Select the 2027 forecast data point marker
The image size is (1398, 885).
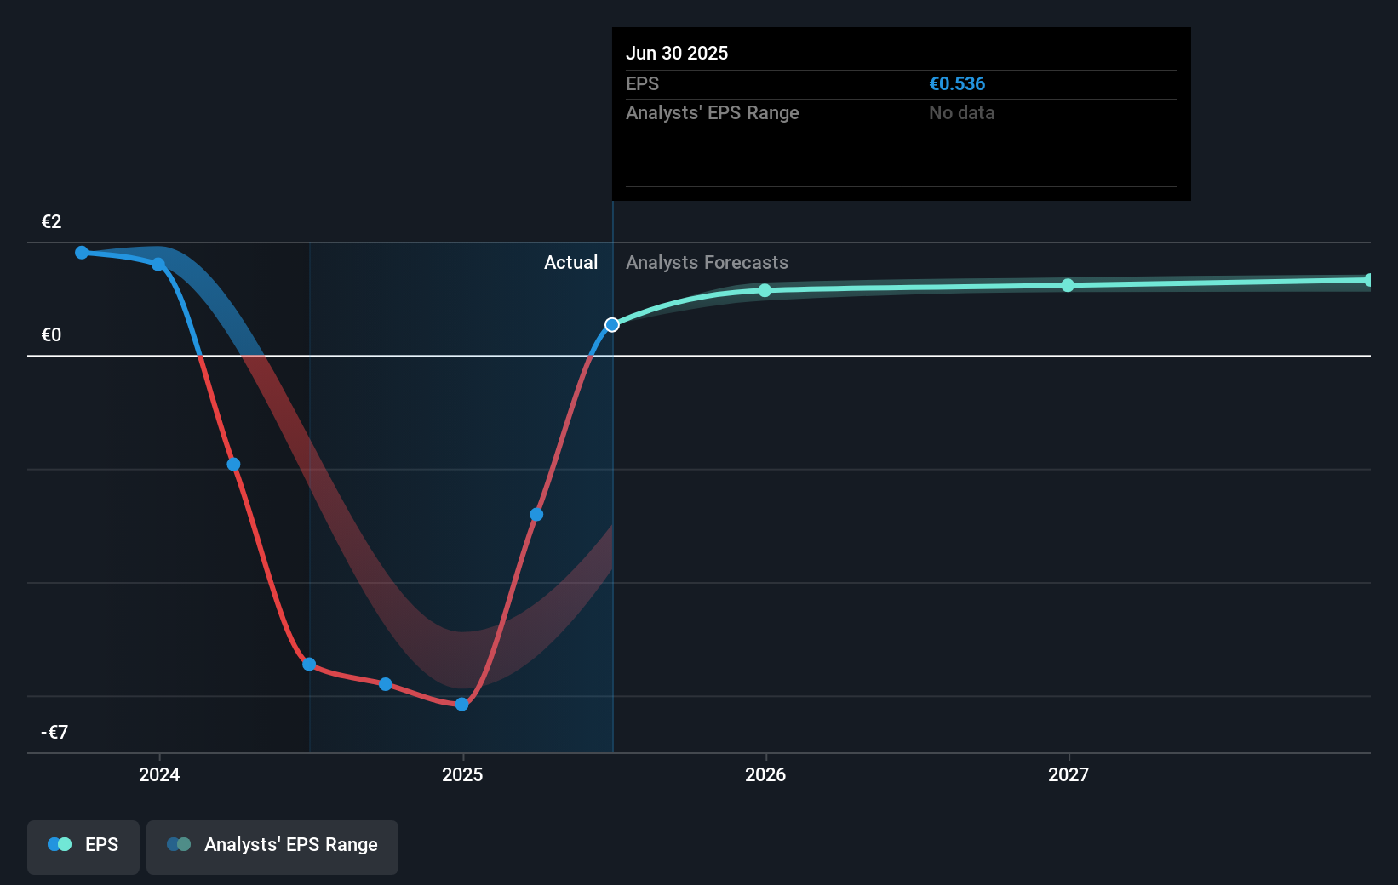tap(1067, 285)
